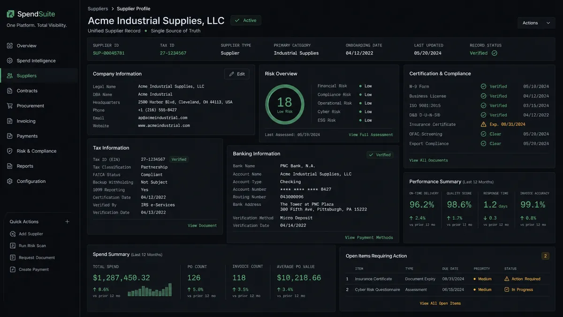Click the total spend bar chart

pos(150,290)
